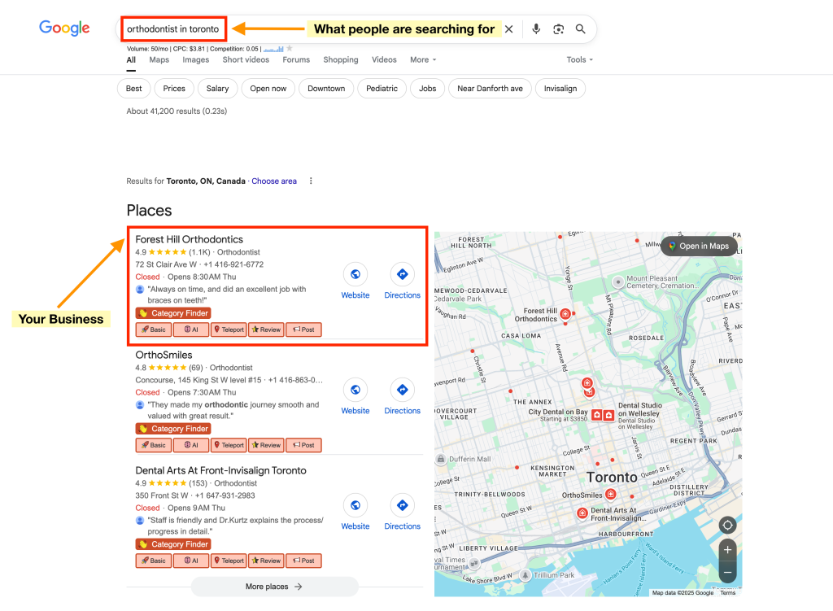The image size is (833, 611).
Task: Clear the search box with X icon
Action: click(509, 29)
